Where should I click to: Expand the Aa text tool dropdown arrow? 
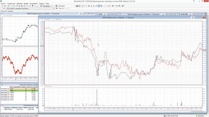111,6
